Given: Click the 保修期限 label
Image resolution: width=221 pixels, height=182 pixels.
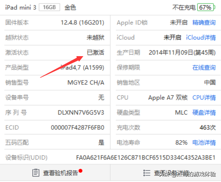Looking at the screenshot, I should [128, 67].
